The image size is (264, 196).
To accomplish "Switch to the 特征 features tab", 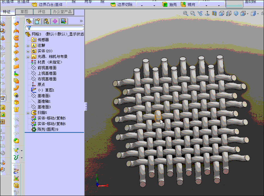I will click(7, 12).
